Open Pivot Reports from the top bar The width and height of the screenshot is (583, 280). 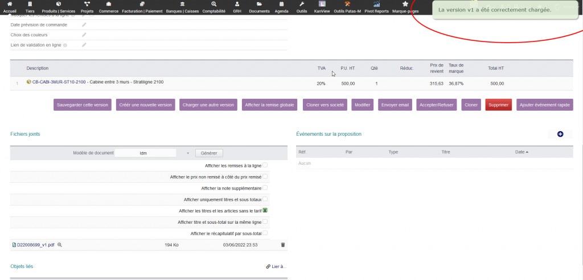coord(376,7)
